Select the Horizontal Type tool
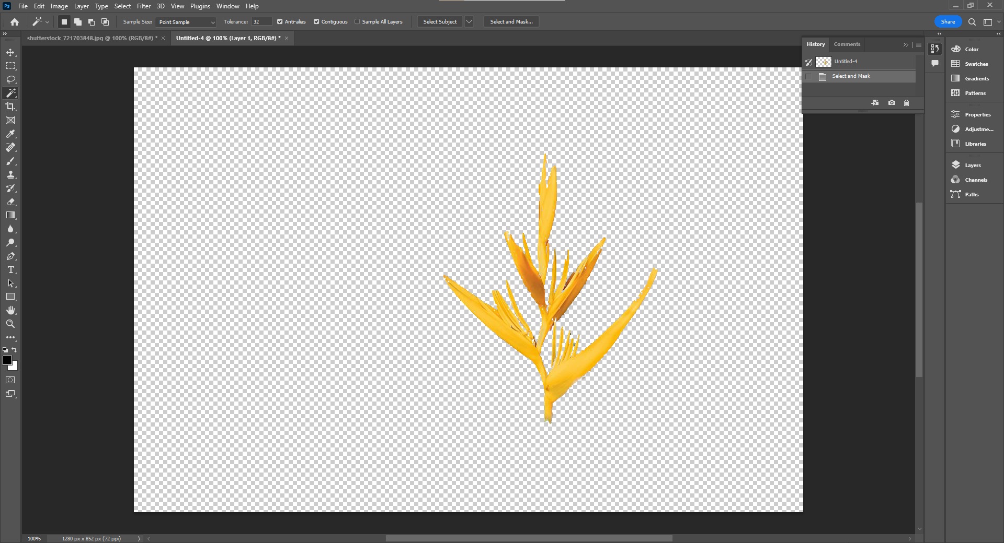This screenshot has height=543, width=1004. pyautogui.click(x=10, y=270)
